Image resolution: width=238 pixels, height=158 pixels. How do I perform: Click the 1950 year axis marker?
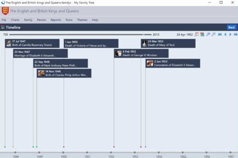point(63,152)
